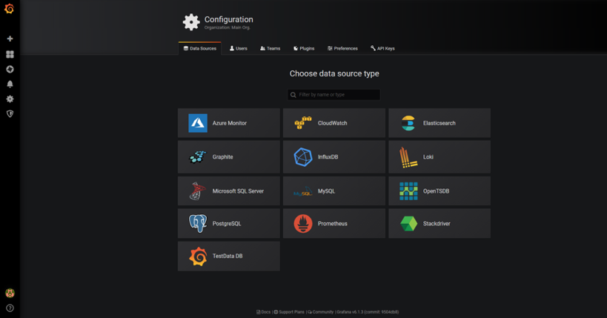Image resolution: width=607 pixels, height=318 pixels.
Task: Select the Loki logo icon
Action: click(x=408, y=157)
